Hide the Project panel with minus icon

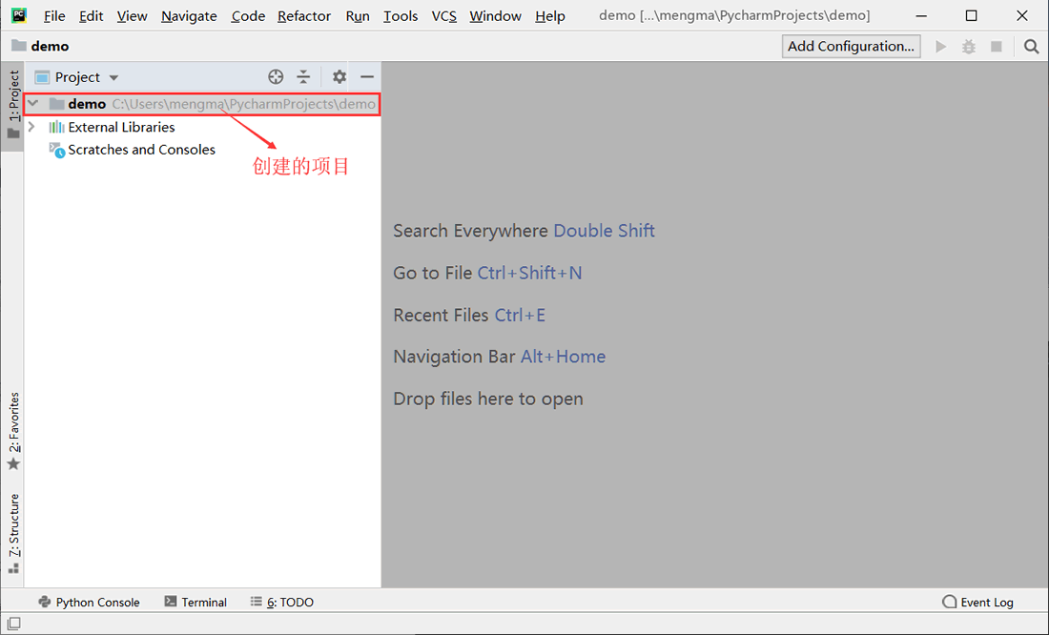point(366,77)
